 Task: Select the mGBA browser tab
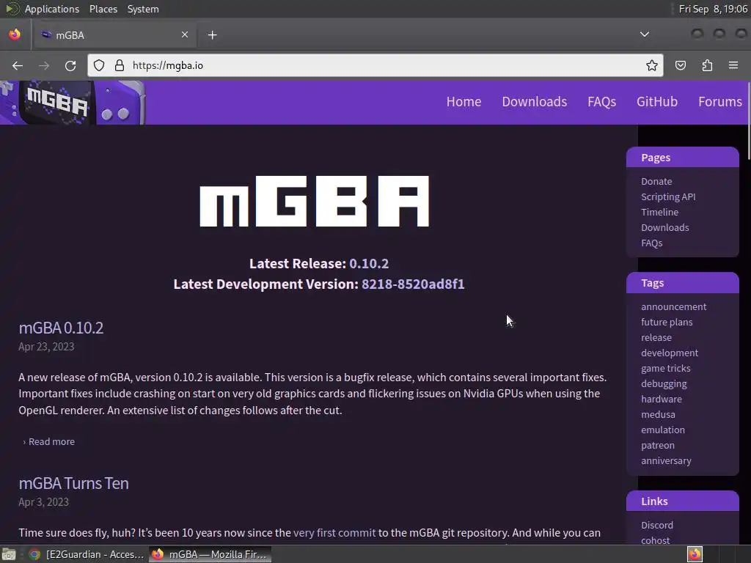pyautogui.click(x=114, y=35)
